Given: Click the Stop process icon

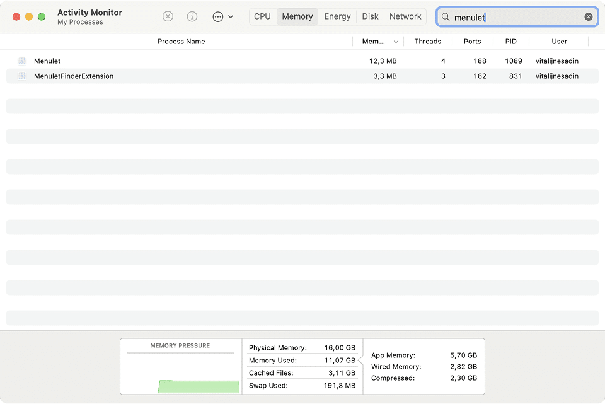Looking at the screenshot, I should coord(168,16).
